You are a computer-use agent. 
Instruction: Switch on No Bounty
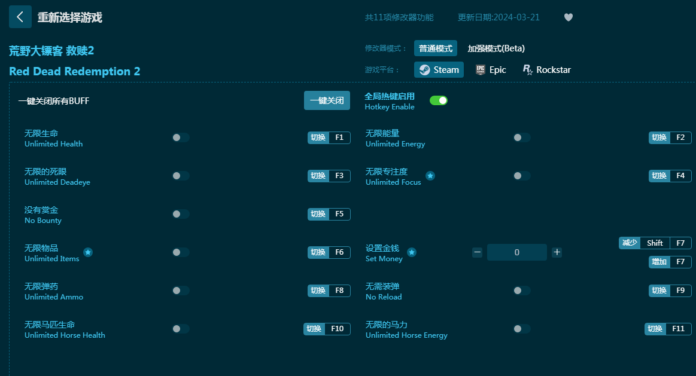181,214
